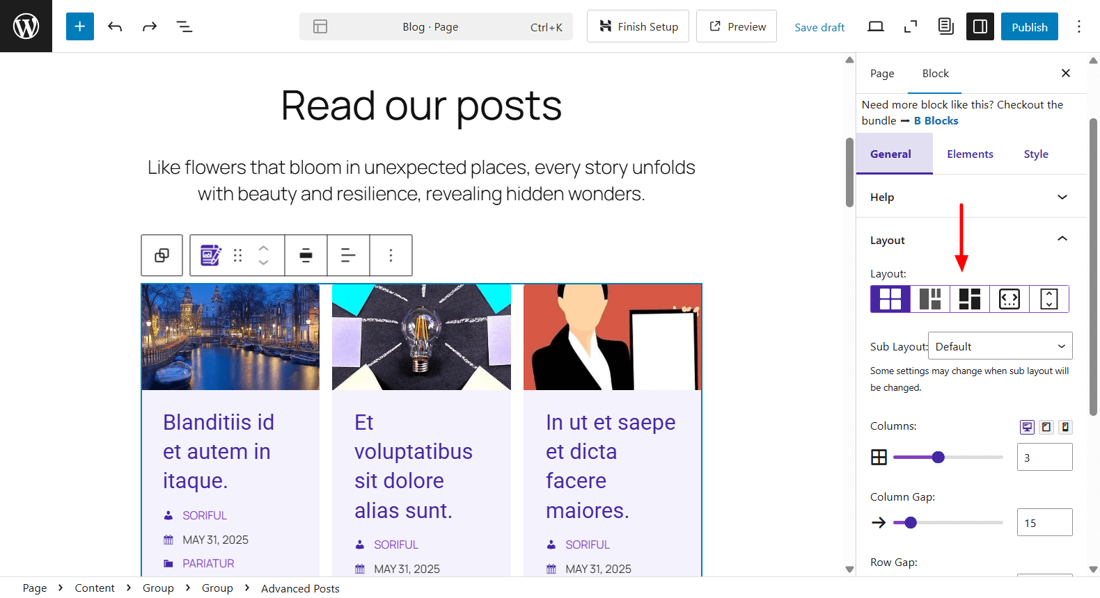
Task: Switch to the Page tab in the sidebar
Action: coord(882,74)
